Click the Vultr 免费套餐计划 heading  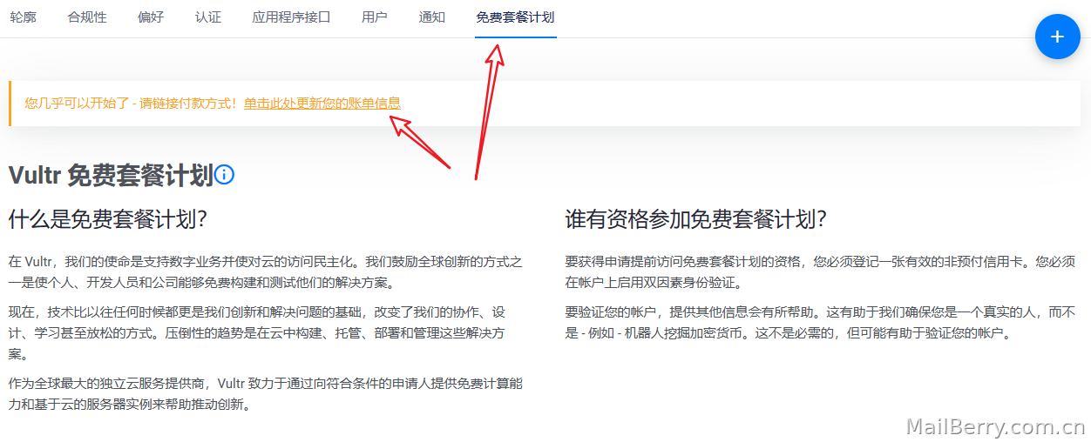pos(111,176)
